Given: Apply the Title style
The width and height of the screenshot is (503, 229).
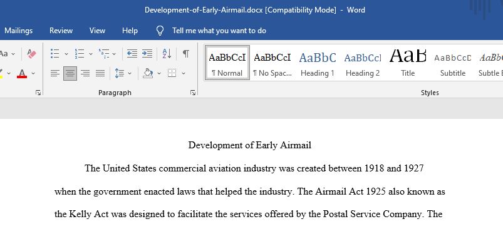Looking at the screenshot, I should 408,63.
